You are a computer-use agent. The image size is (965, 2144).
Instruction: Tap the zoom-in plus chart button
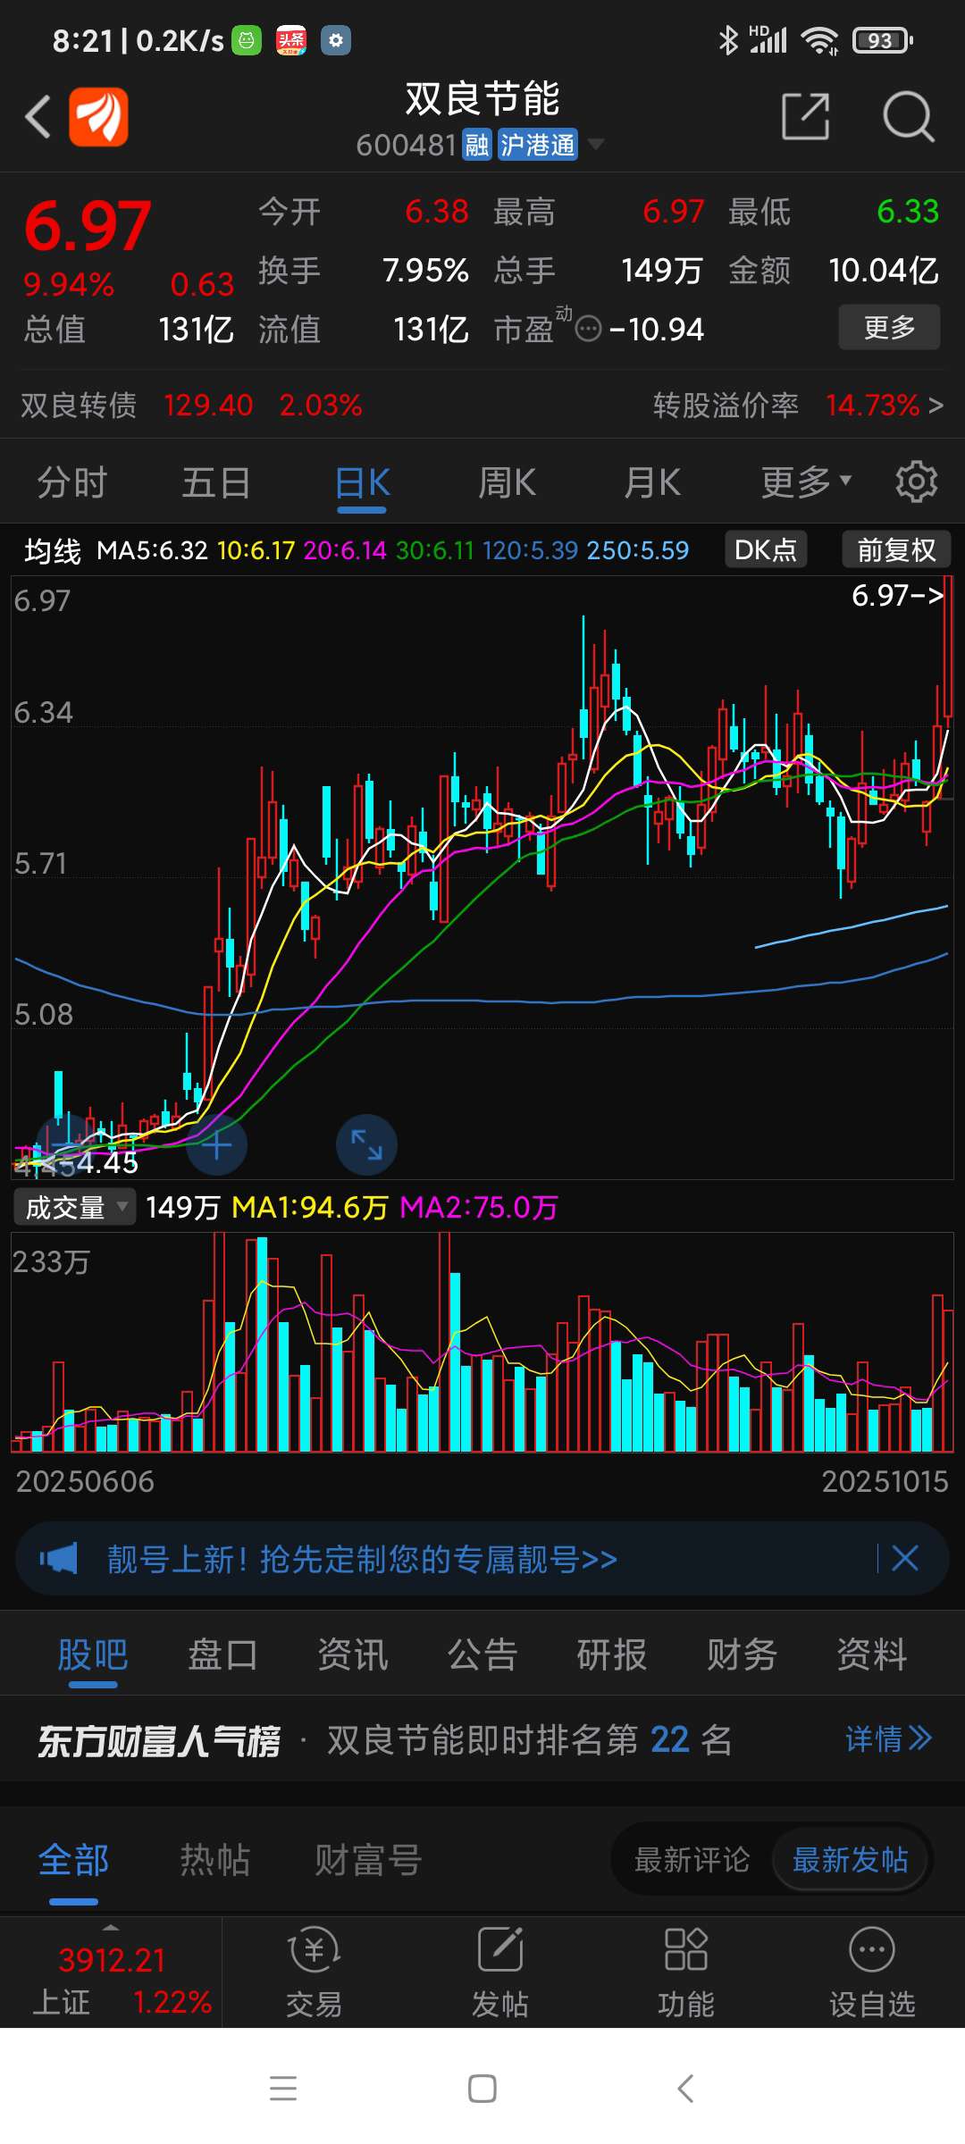click(x=216, y=1144)
